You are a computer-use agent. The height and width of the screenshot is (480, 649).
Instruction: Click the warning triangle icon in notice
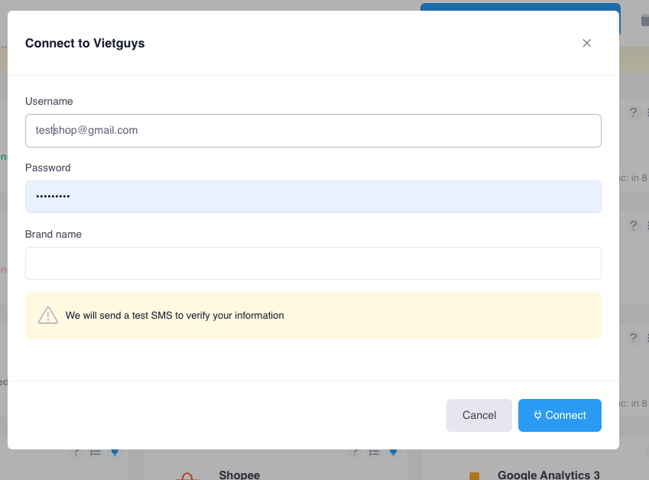pos(48,315)
